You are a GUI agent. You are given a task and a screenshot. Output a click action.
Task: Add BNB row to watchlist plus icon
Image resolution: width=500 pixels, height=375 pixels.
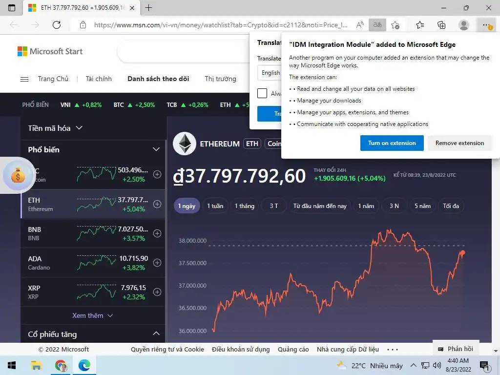coord(157,233)
